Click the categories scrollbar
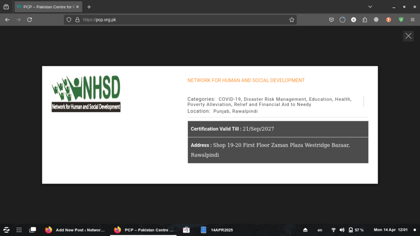The width and height of the screenshot is (420, 236). (x=363, y=102)
